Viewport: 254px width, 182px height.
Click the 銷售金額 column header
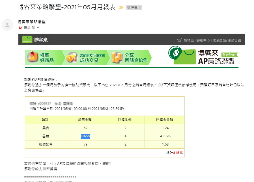85,120
